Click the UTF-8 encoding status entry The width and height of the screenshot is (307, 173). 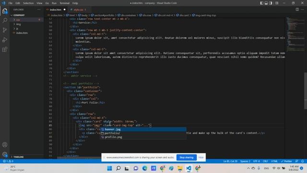point(256,161)
